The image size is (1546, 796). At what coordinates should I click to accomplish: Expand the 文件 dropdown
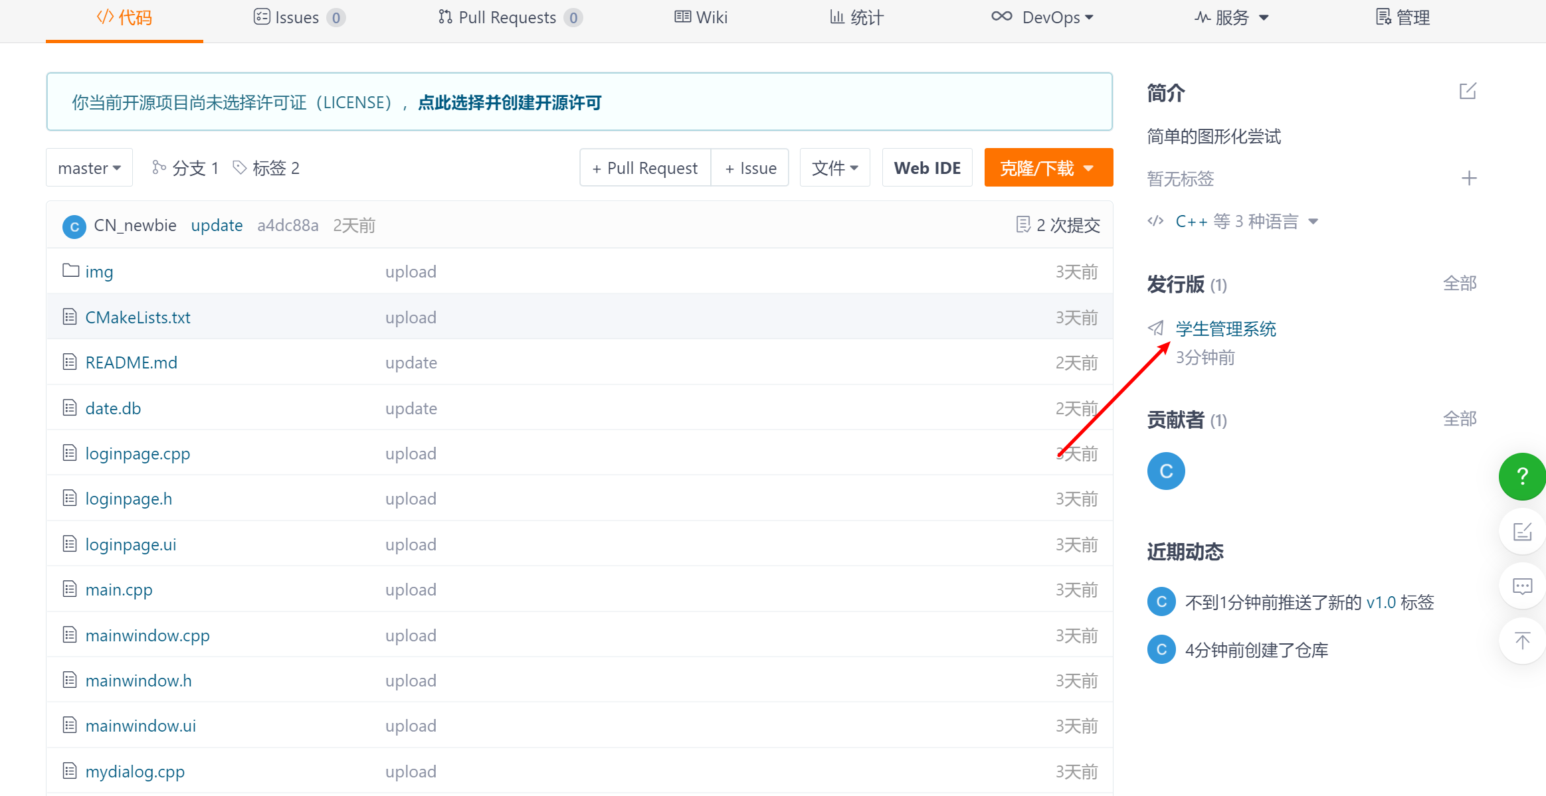click(834, 168)
